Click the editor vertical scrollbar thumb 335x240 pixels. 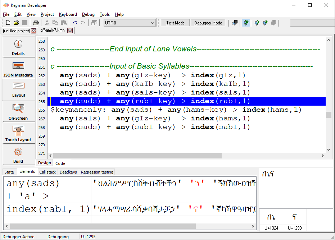tap(329, 115)
